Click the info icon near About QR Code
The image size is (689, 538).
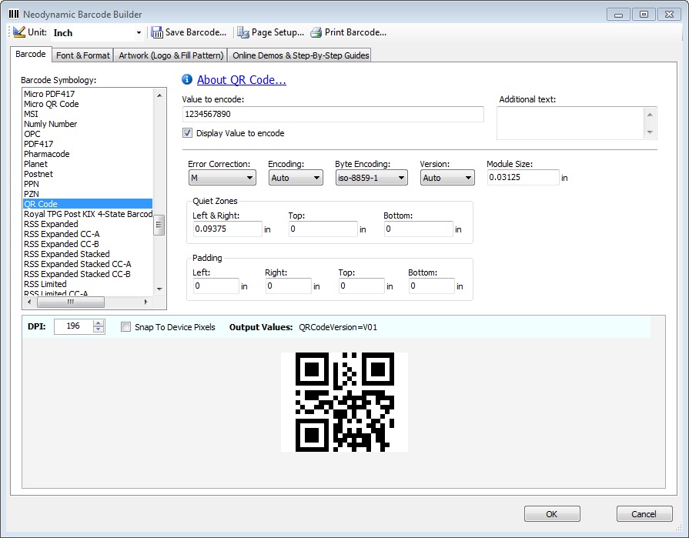click(x=186, y=79)
